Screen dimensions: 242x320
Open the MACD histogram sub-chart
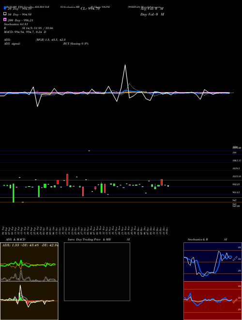(29, 301)
